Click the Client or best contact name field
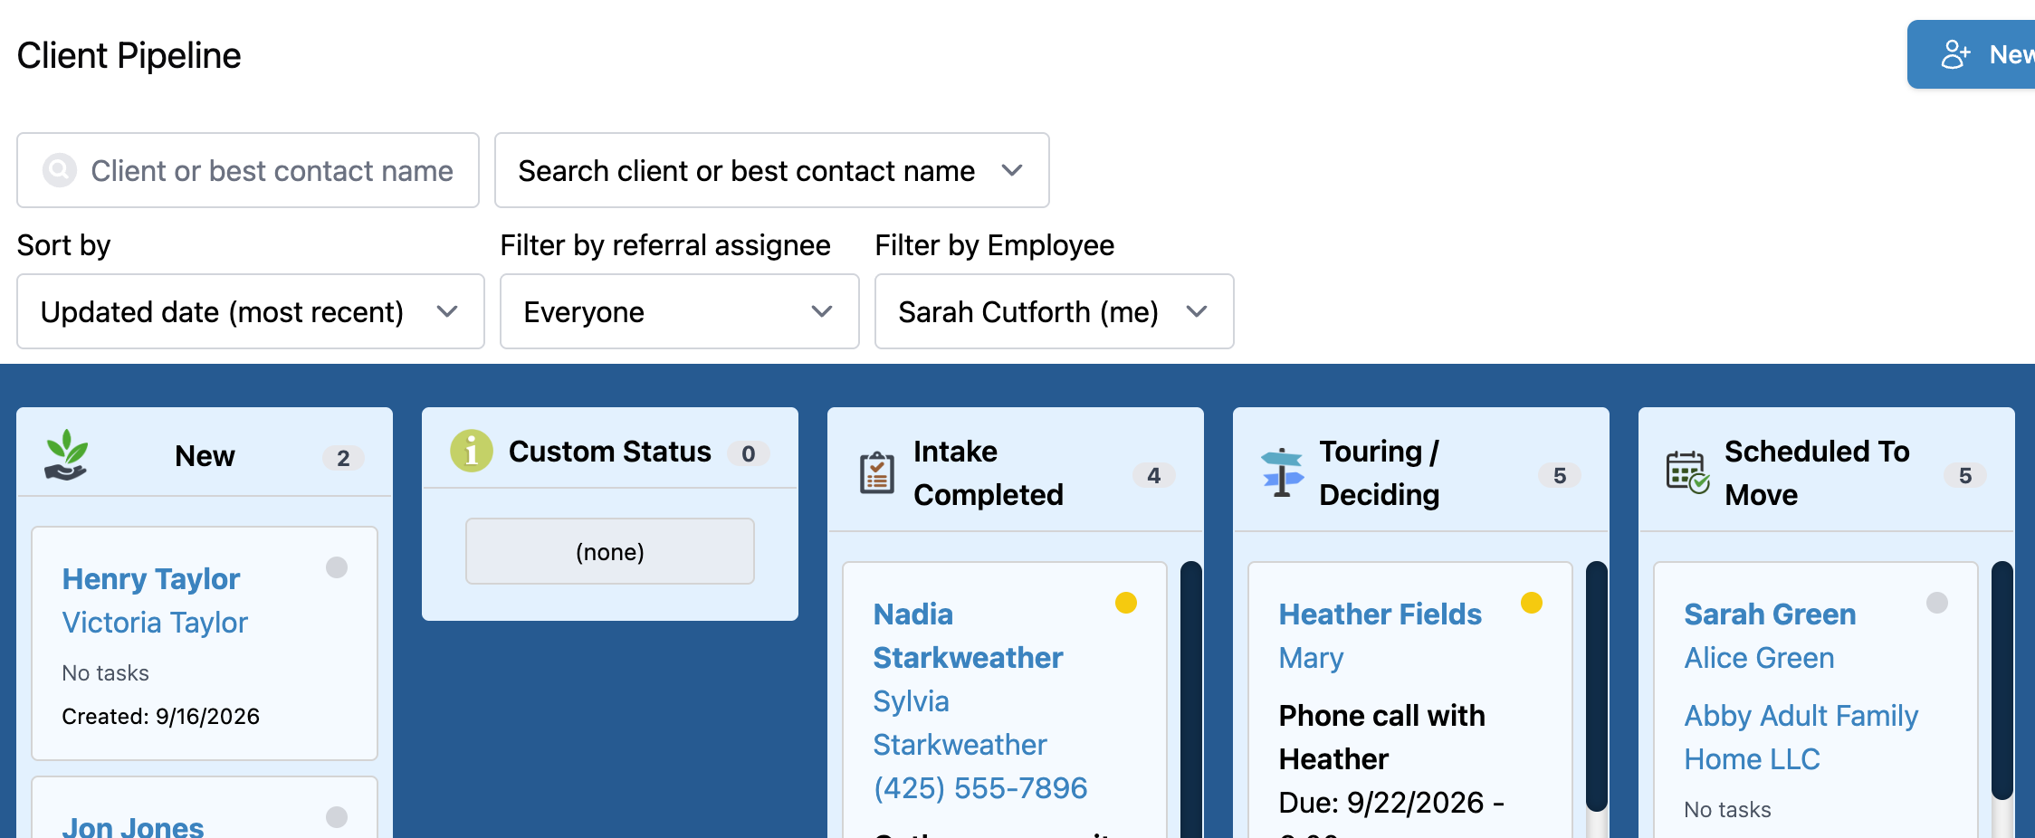Viewport: 2035px width, 838px height. click(248, 170)
